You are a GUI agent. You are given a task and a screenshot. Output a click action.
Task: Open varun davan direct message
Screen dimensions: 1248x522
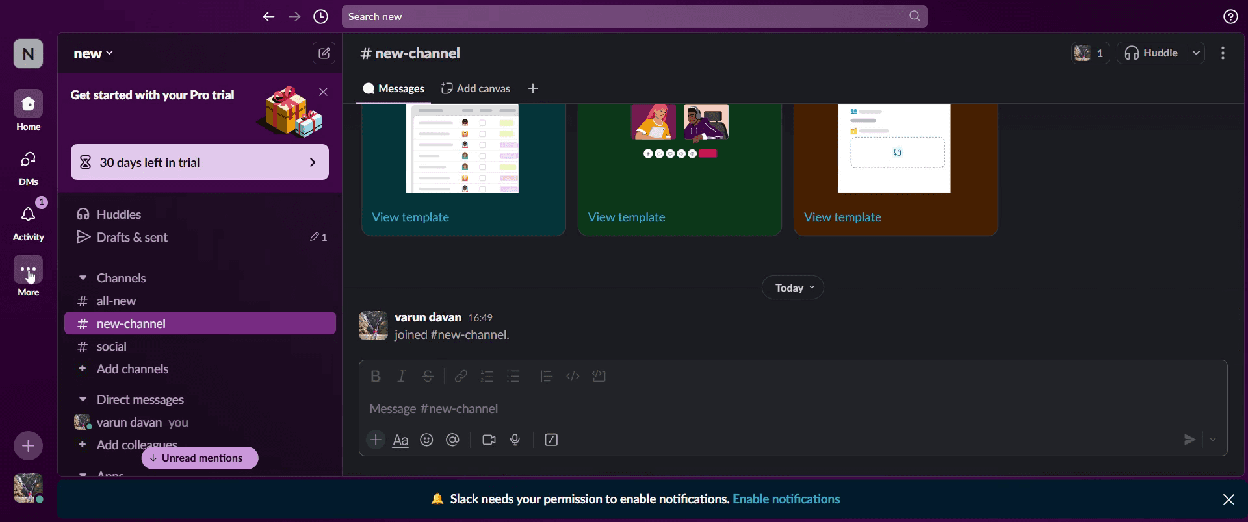[x=200, y=422]
